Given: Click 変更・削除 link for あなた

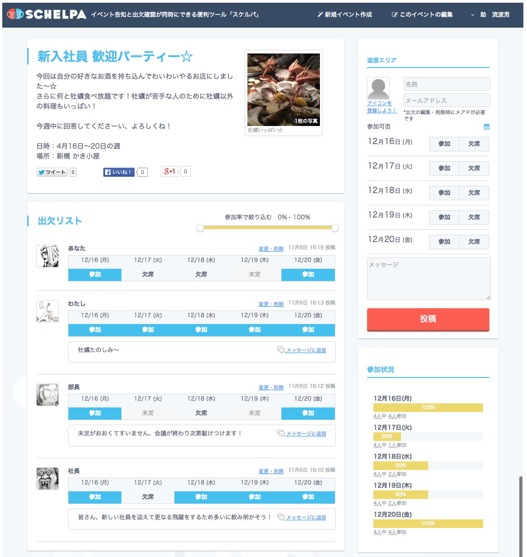Looking at the screenshot, I should (x=271, y=249).
